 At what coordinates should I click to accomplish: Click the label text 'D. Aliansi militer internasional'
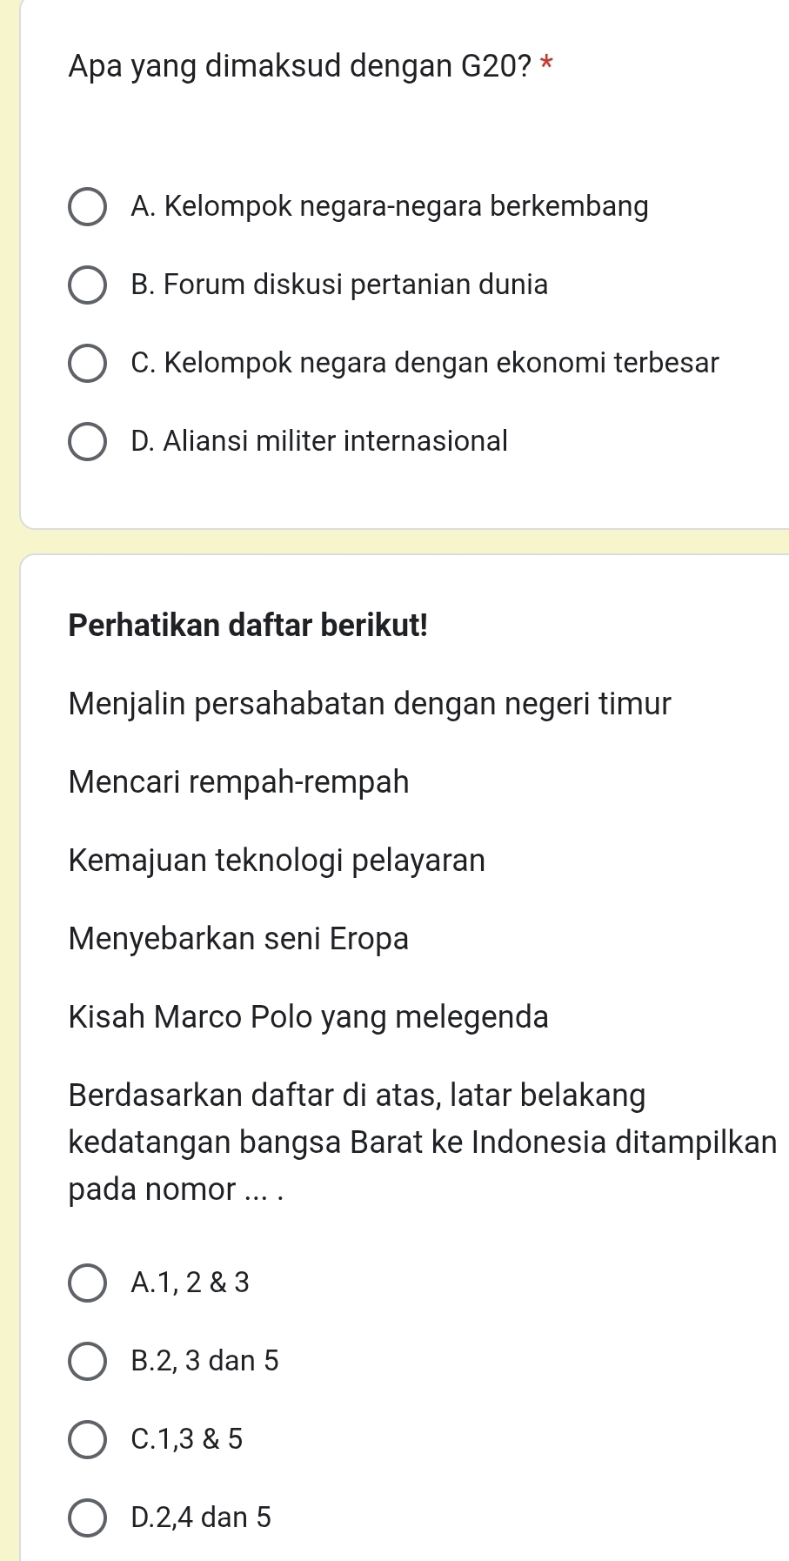(x=318, y=441)
